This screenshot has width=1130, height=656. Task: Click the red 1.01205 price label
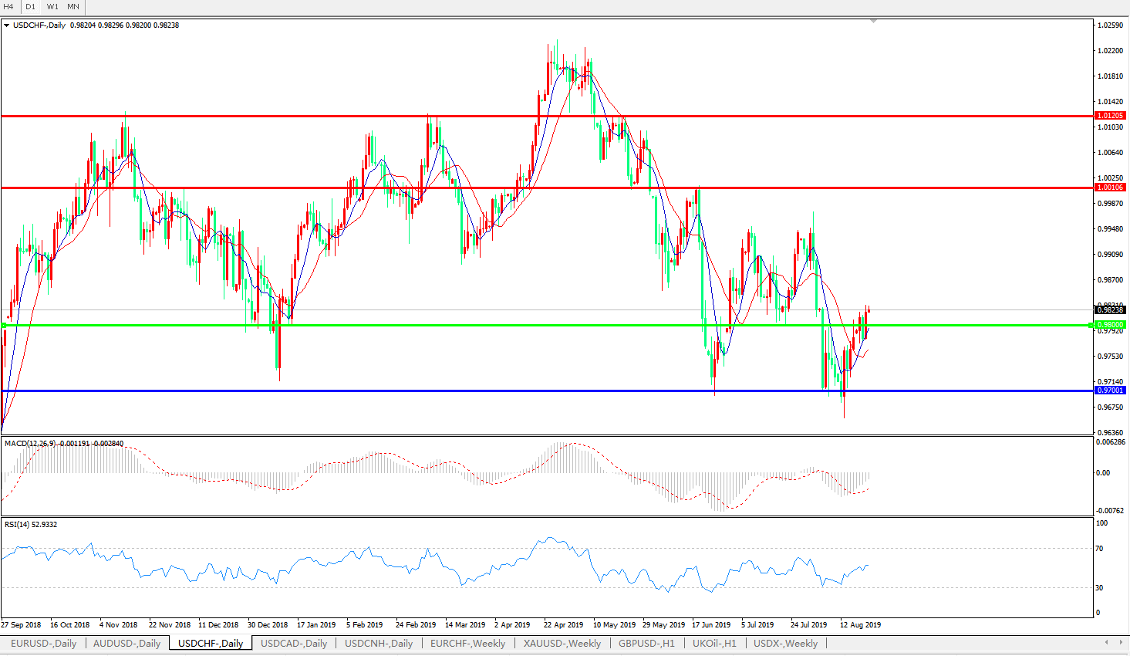click(x=1110, y=116)
